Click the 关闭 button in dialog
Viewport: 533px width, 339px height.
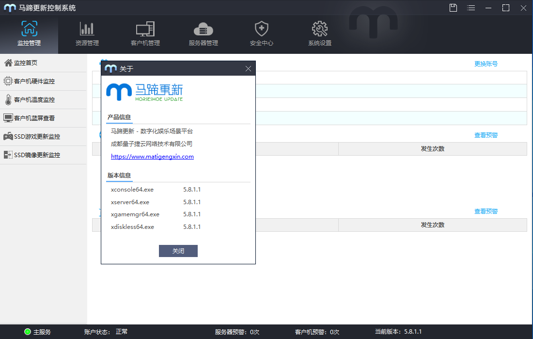tap(178, 251)
